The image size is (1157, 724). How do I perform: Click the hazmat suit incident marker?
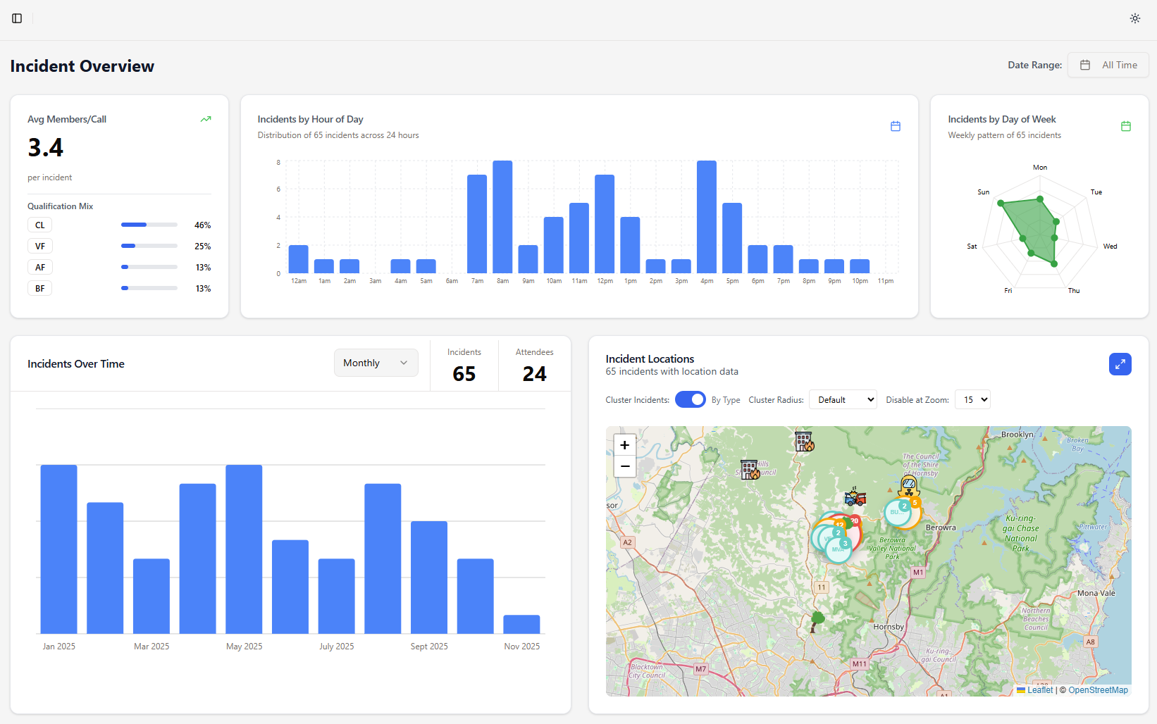click(909, 485)
